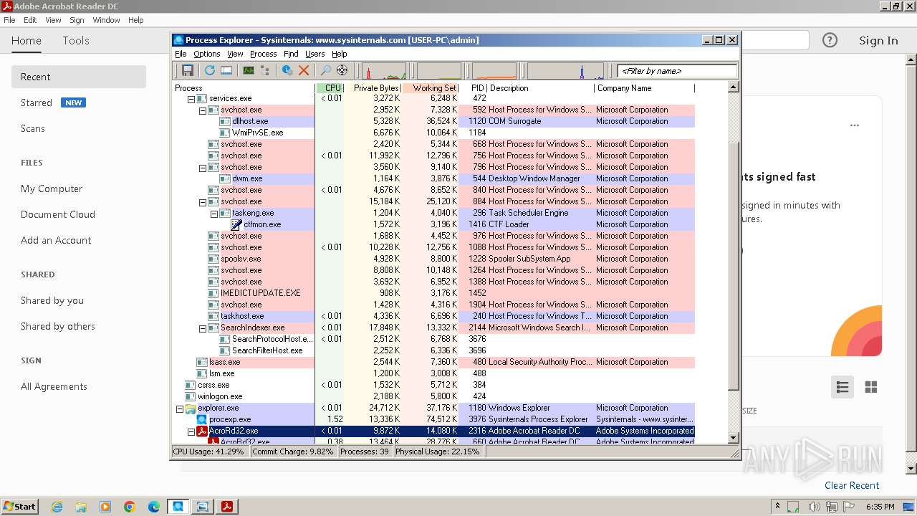
Task: Switch to the Acrobat Tools tab
Action: pyautogui.click(x=76, y=41)
